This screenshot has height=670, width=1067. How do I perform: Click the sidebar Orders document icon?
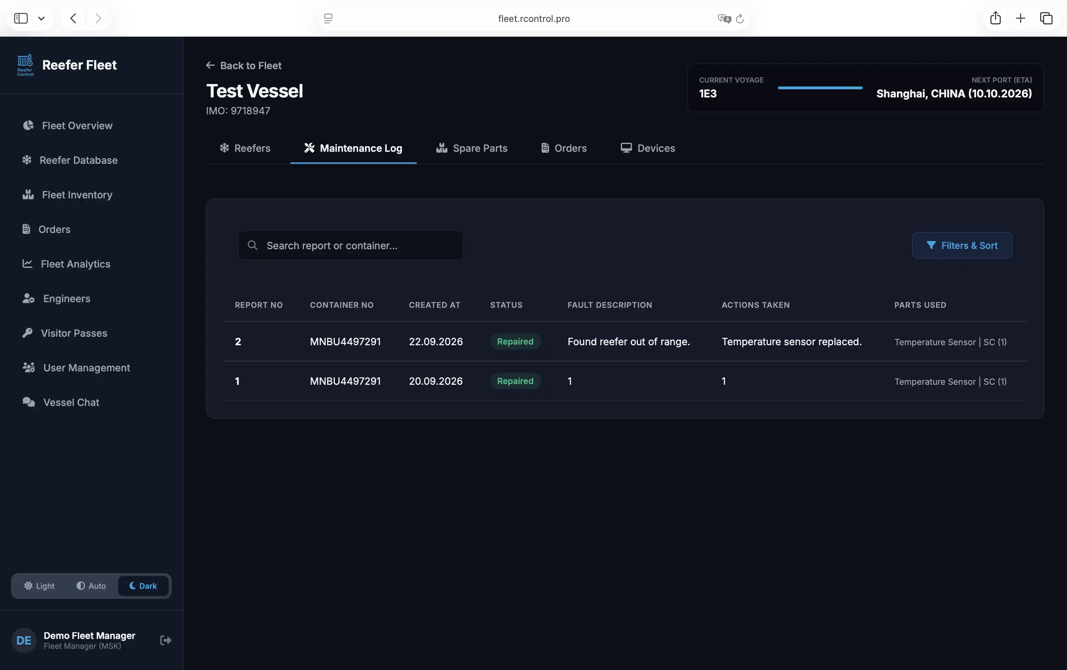[26, 229]
